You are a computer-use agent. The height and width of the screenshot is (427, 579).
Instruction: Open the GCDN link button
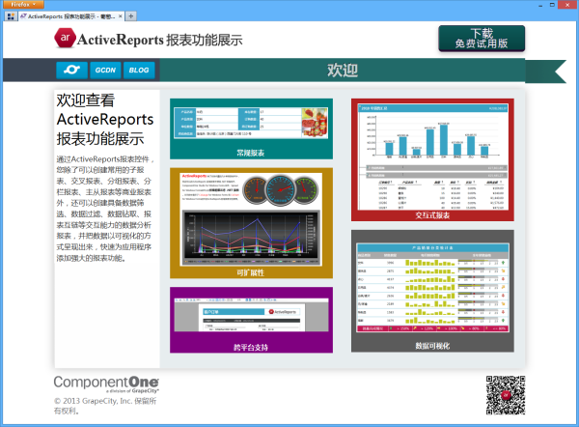105,70
